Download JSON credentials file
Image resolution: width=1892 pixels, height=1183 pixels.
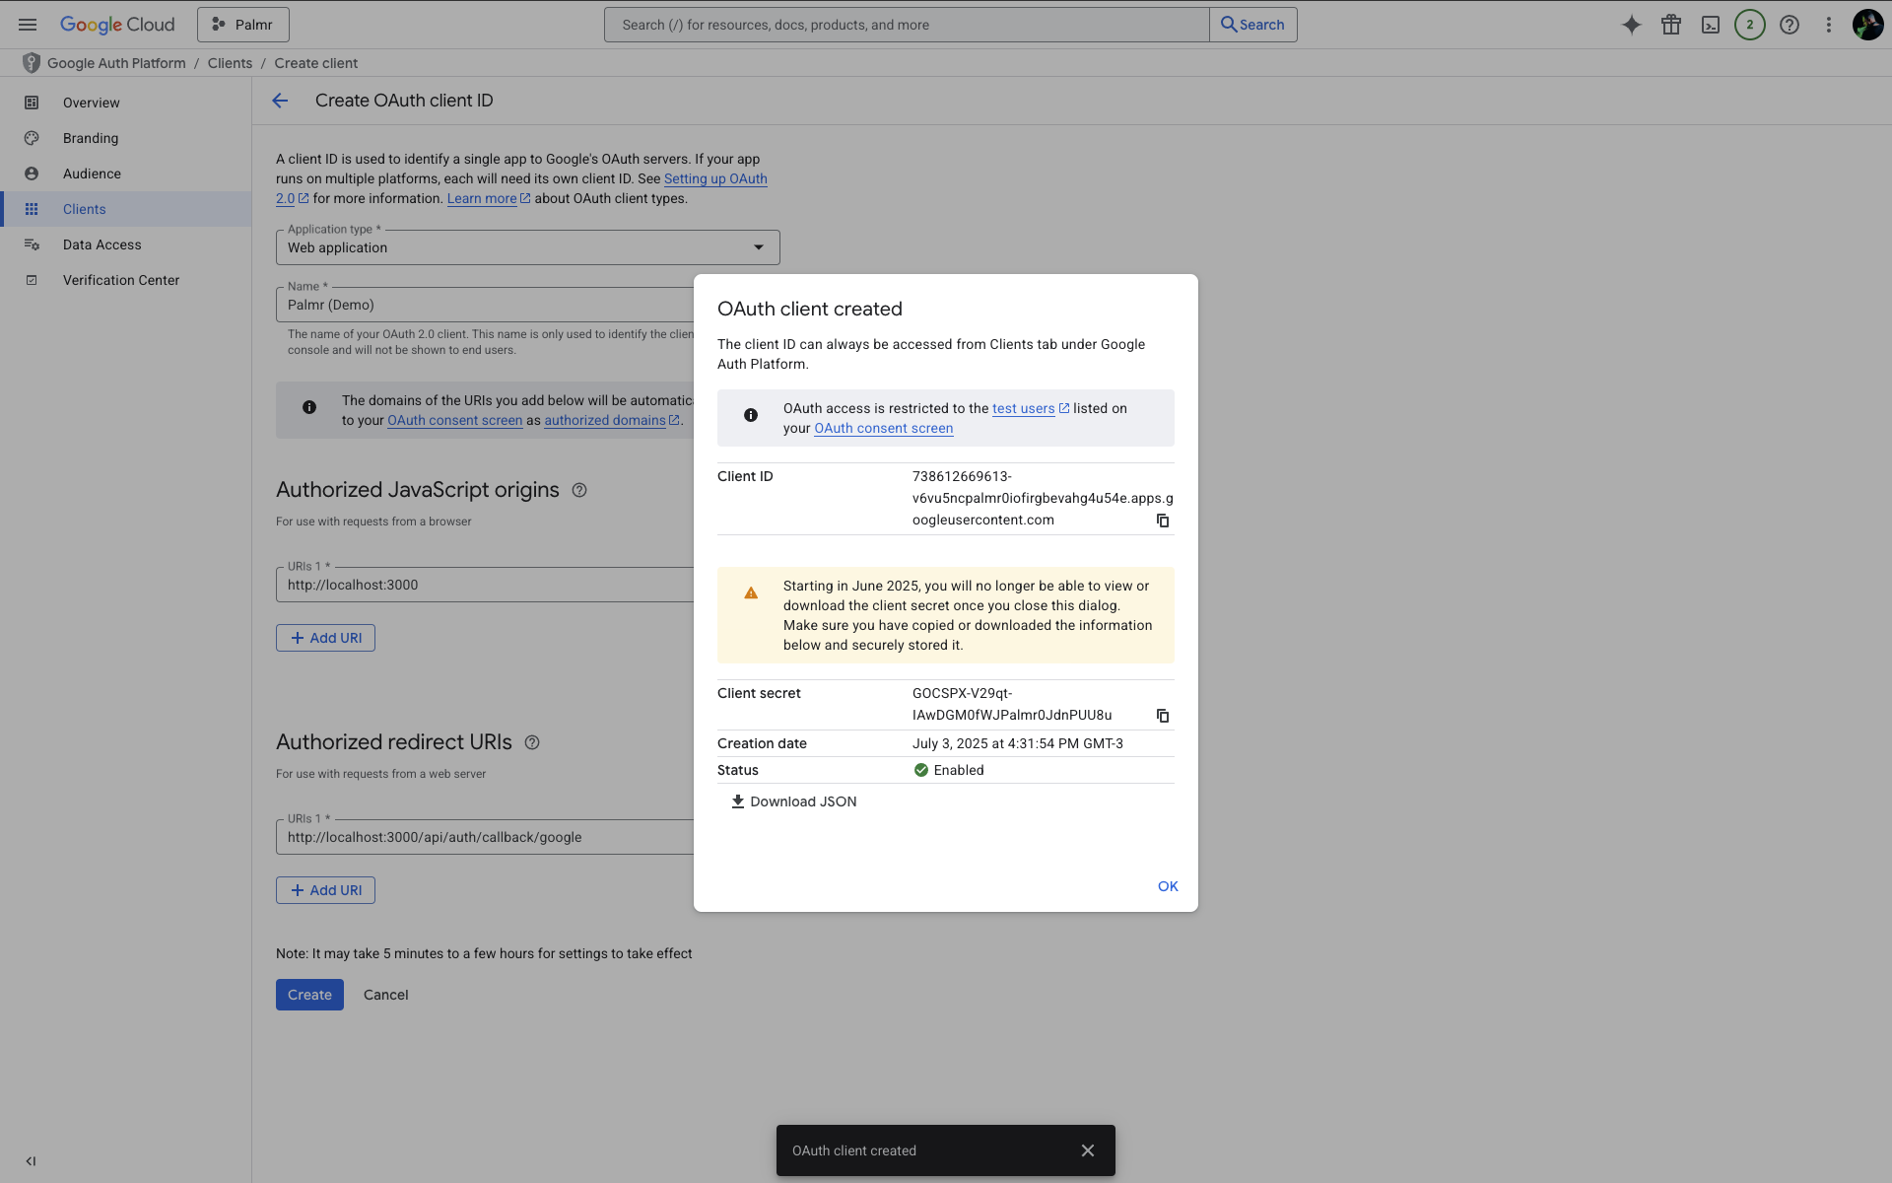794,801
